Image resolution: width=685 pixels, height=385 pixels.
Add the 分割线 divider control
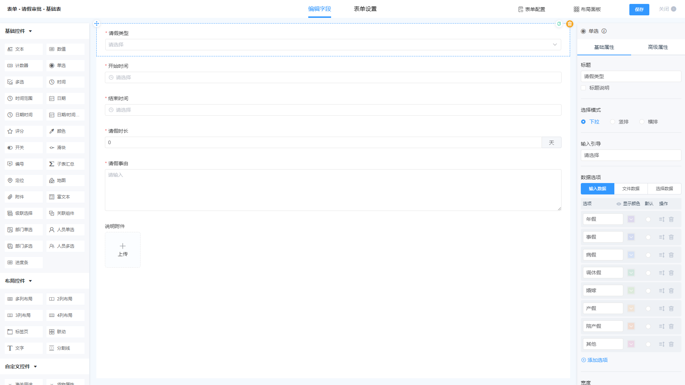coord(65,348)
